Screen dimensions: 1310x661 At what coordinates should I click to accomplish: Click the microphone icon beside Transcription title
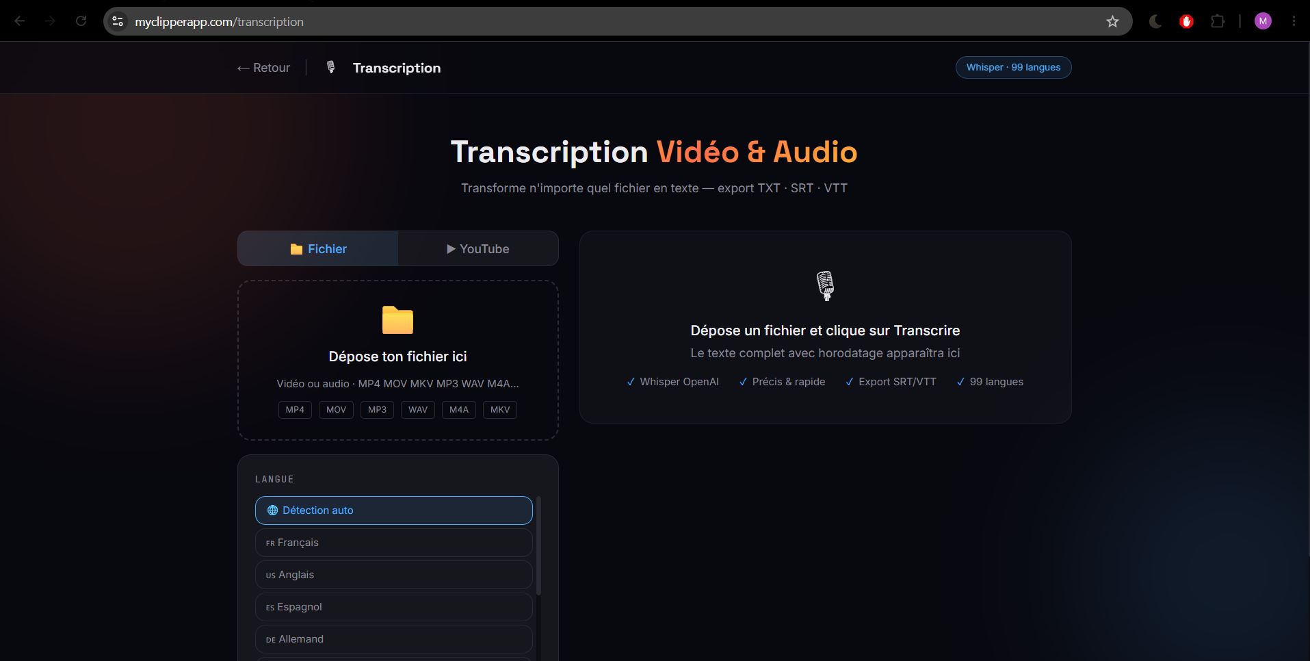[x=331, y=67]
